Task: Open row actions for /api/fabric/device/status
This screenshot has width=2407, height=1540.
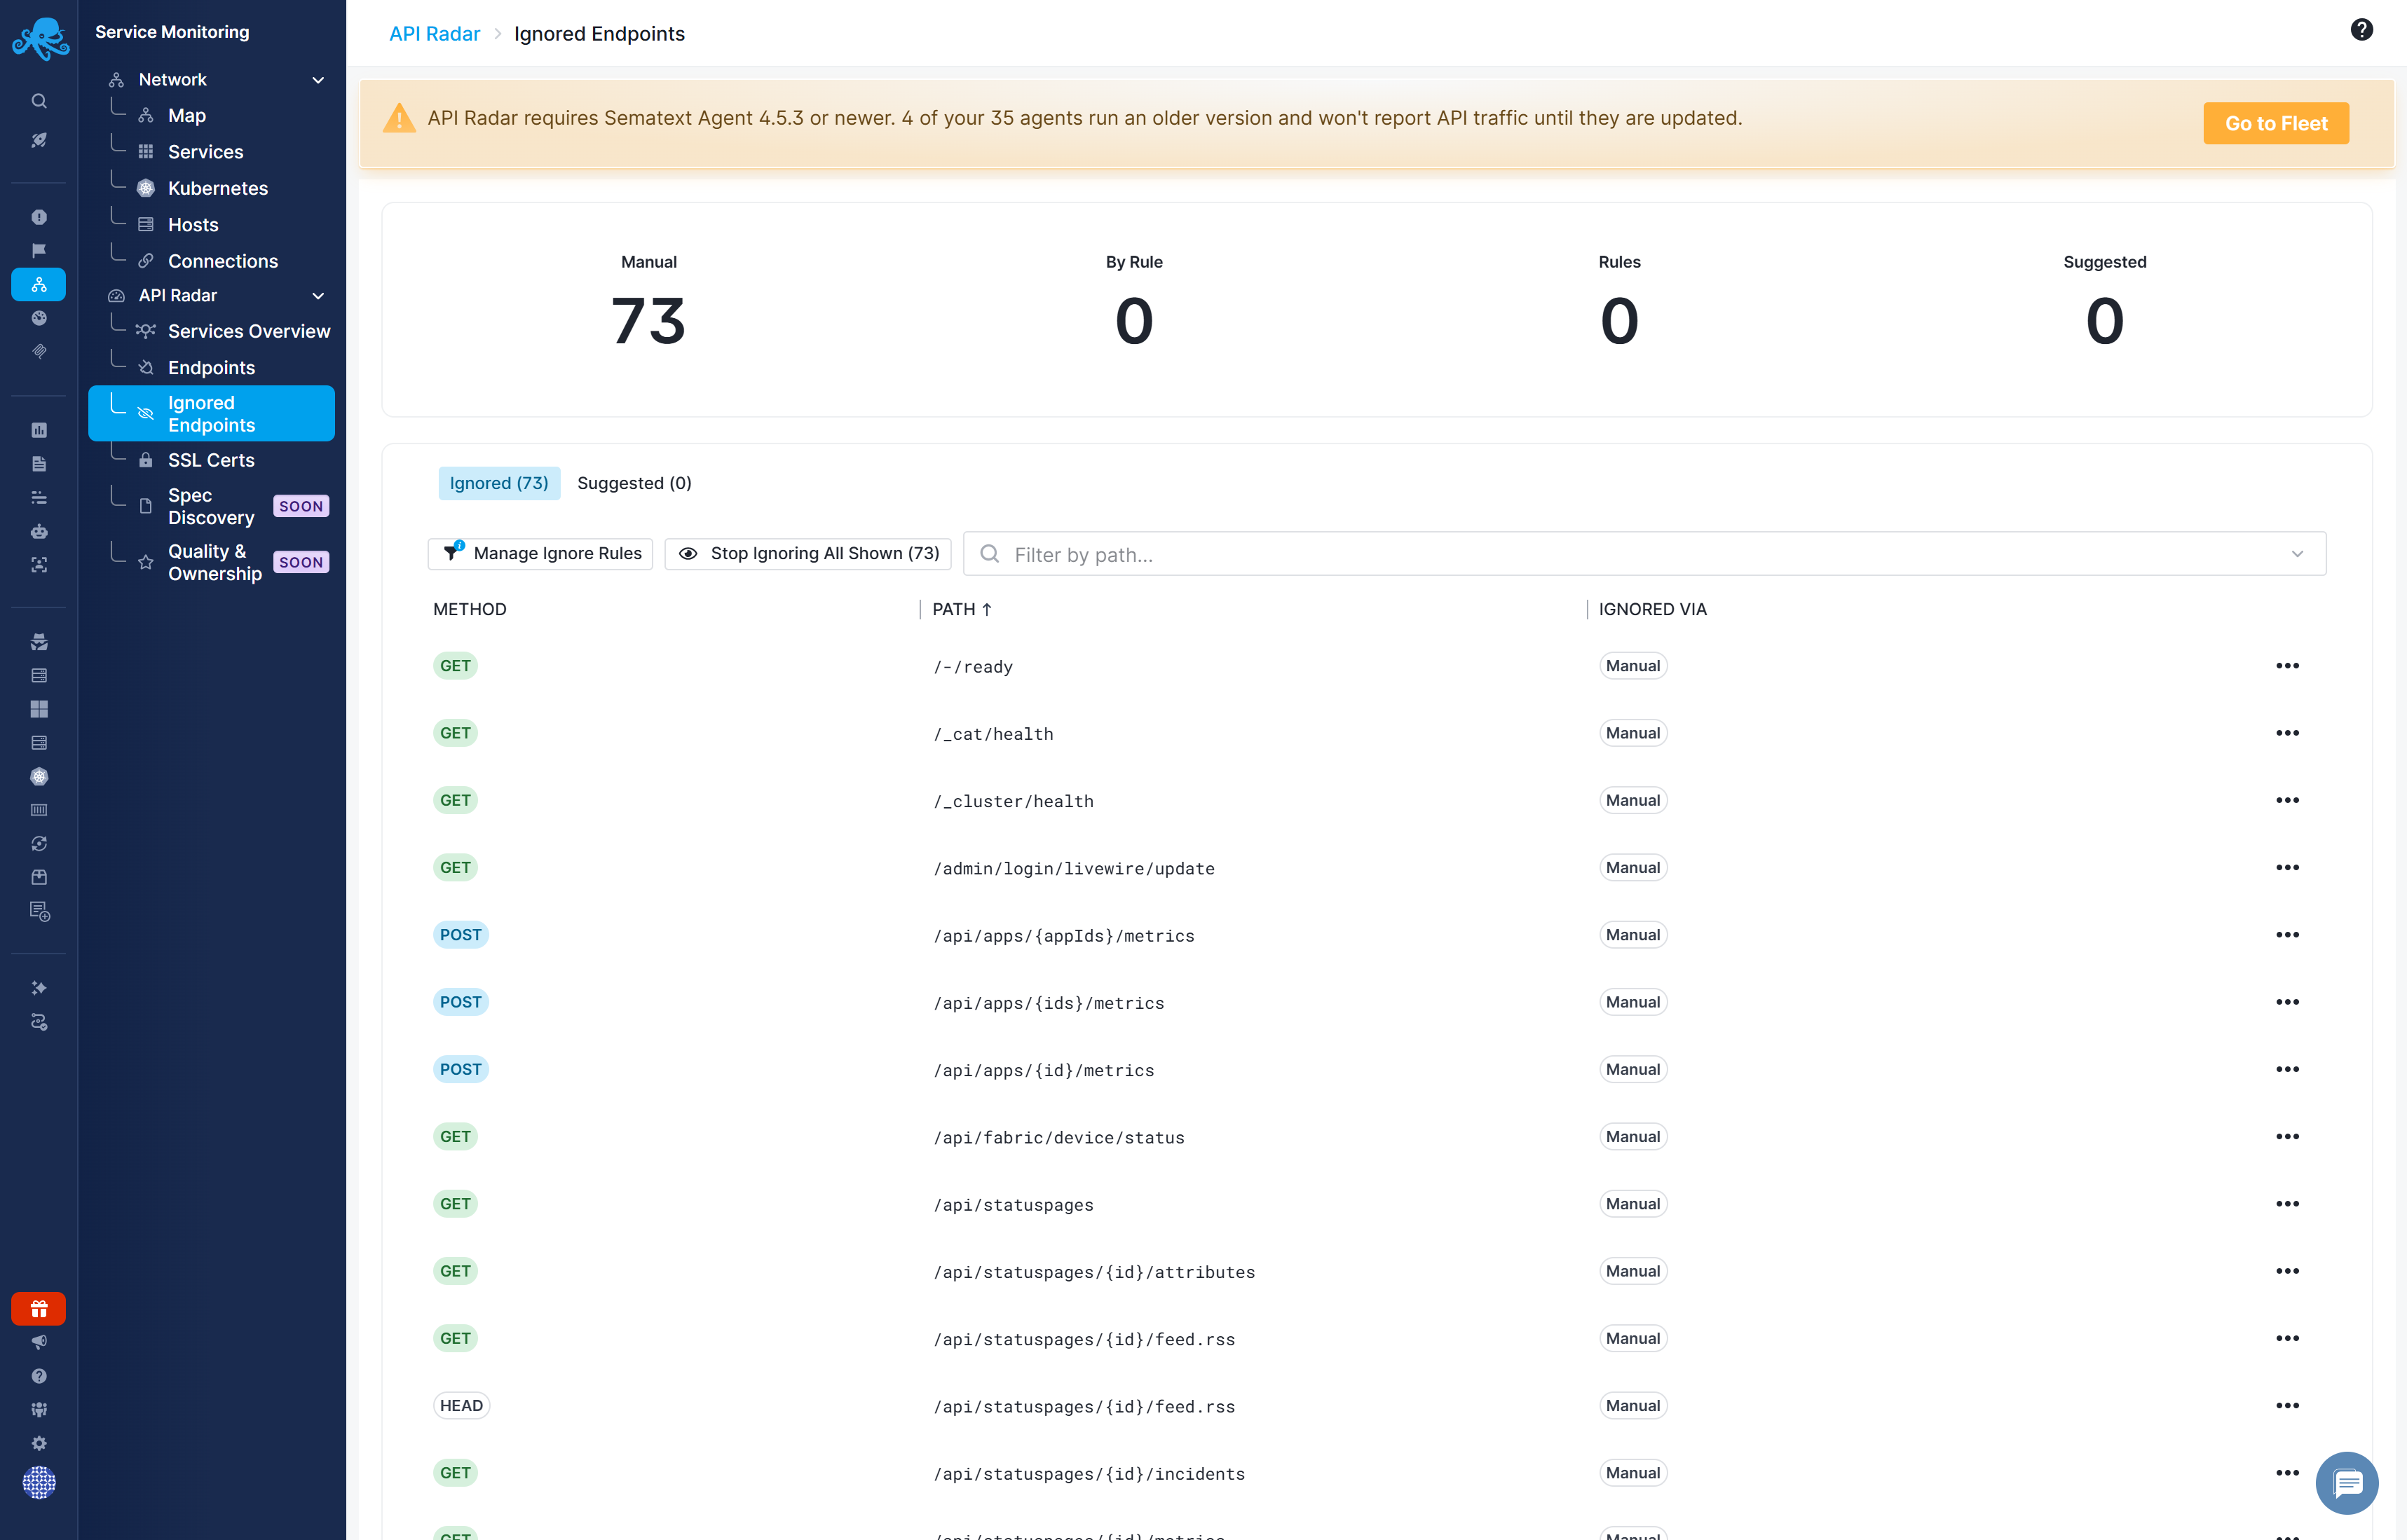Action: (2287, 1137)
